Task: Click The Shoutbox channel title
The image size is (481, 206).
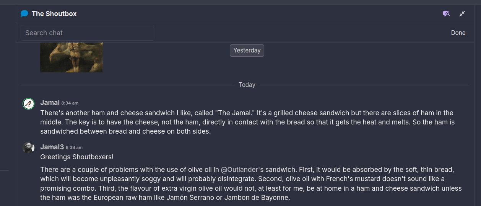Action: [x=54, y=14]
